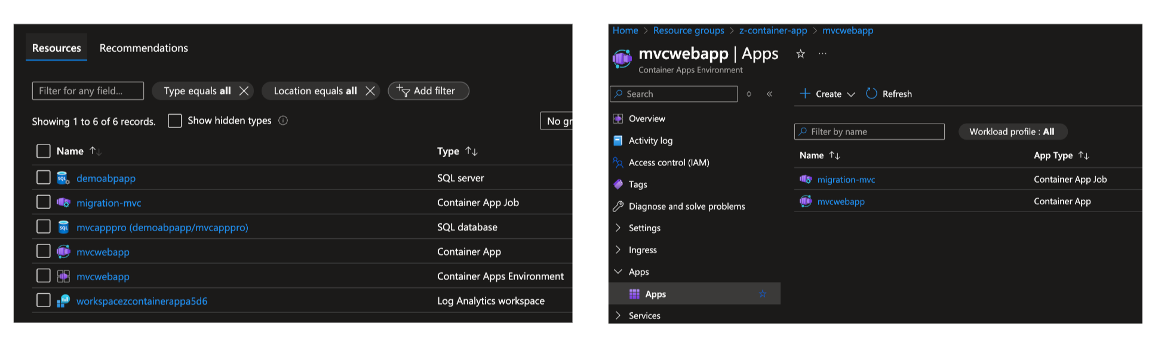Screen dimensions: 1161x350
Task: Click the Container App Job icon beside migration-mvc in Resources
Action: (x=63, y=202)
